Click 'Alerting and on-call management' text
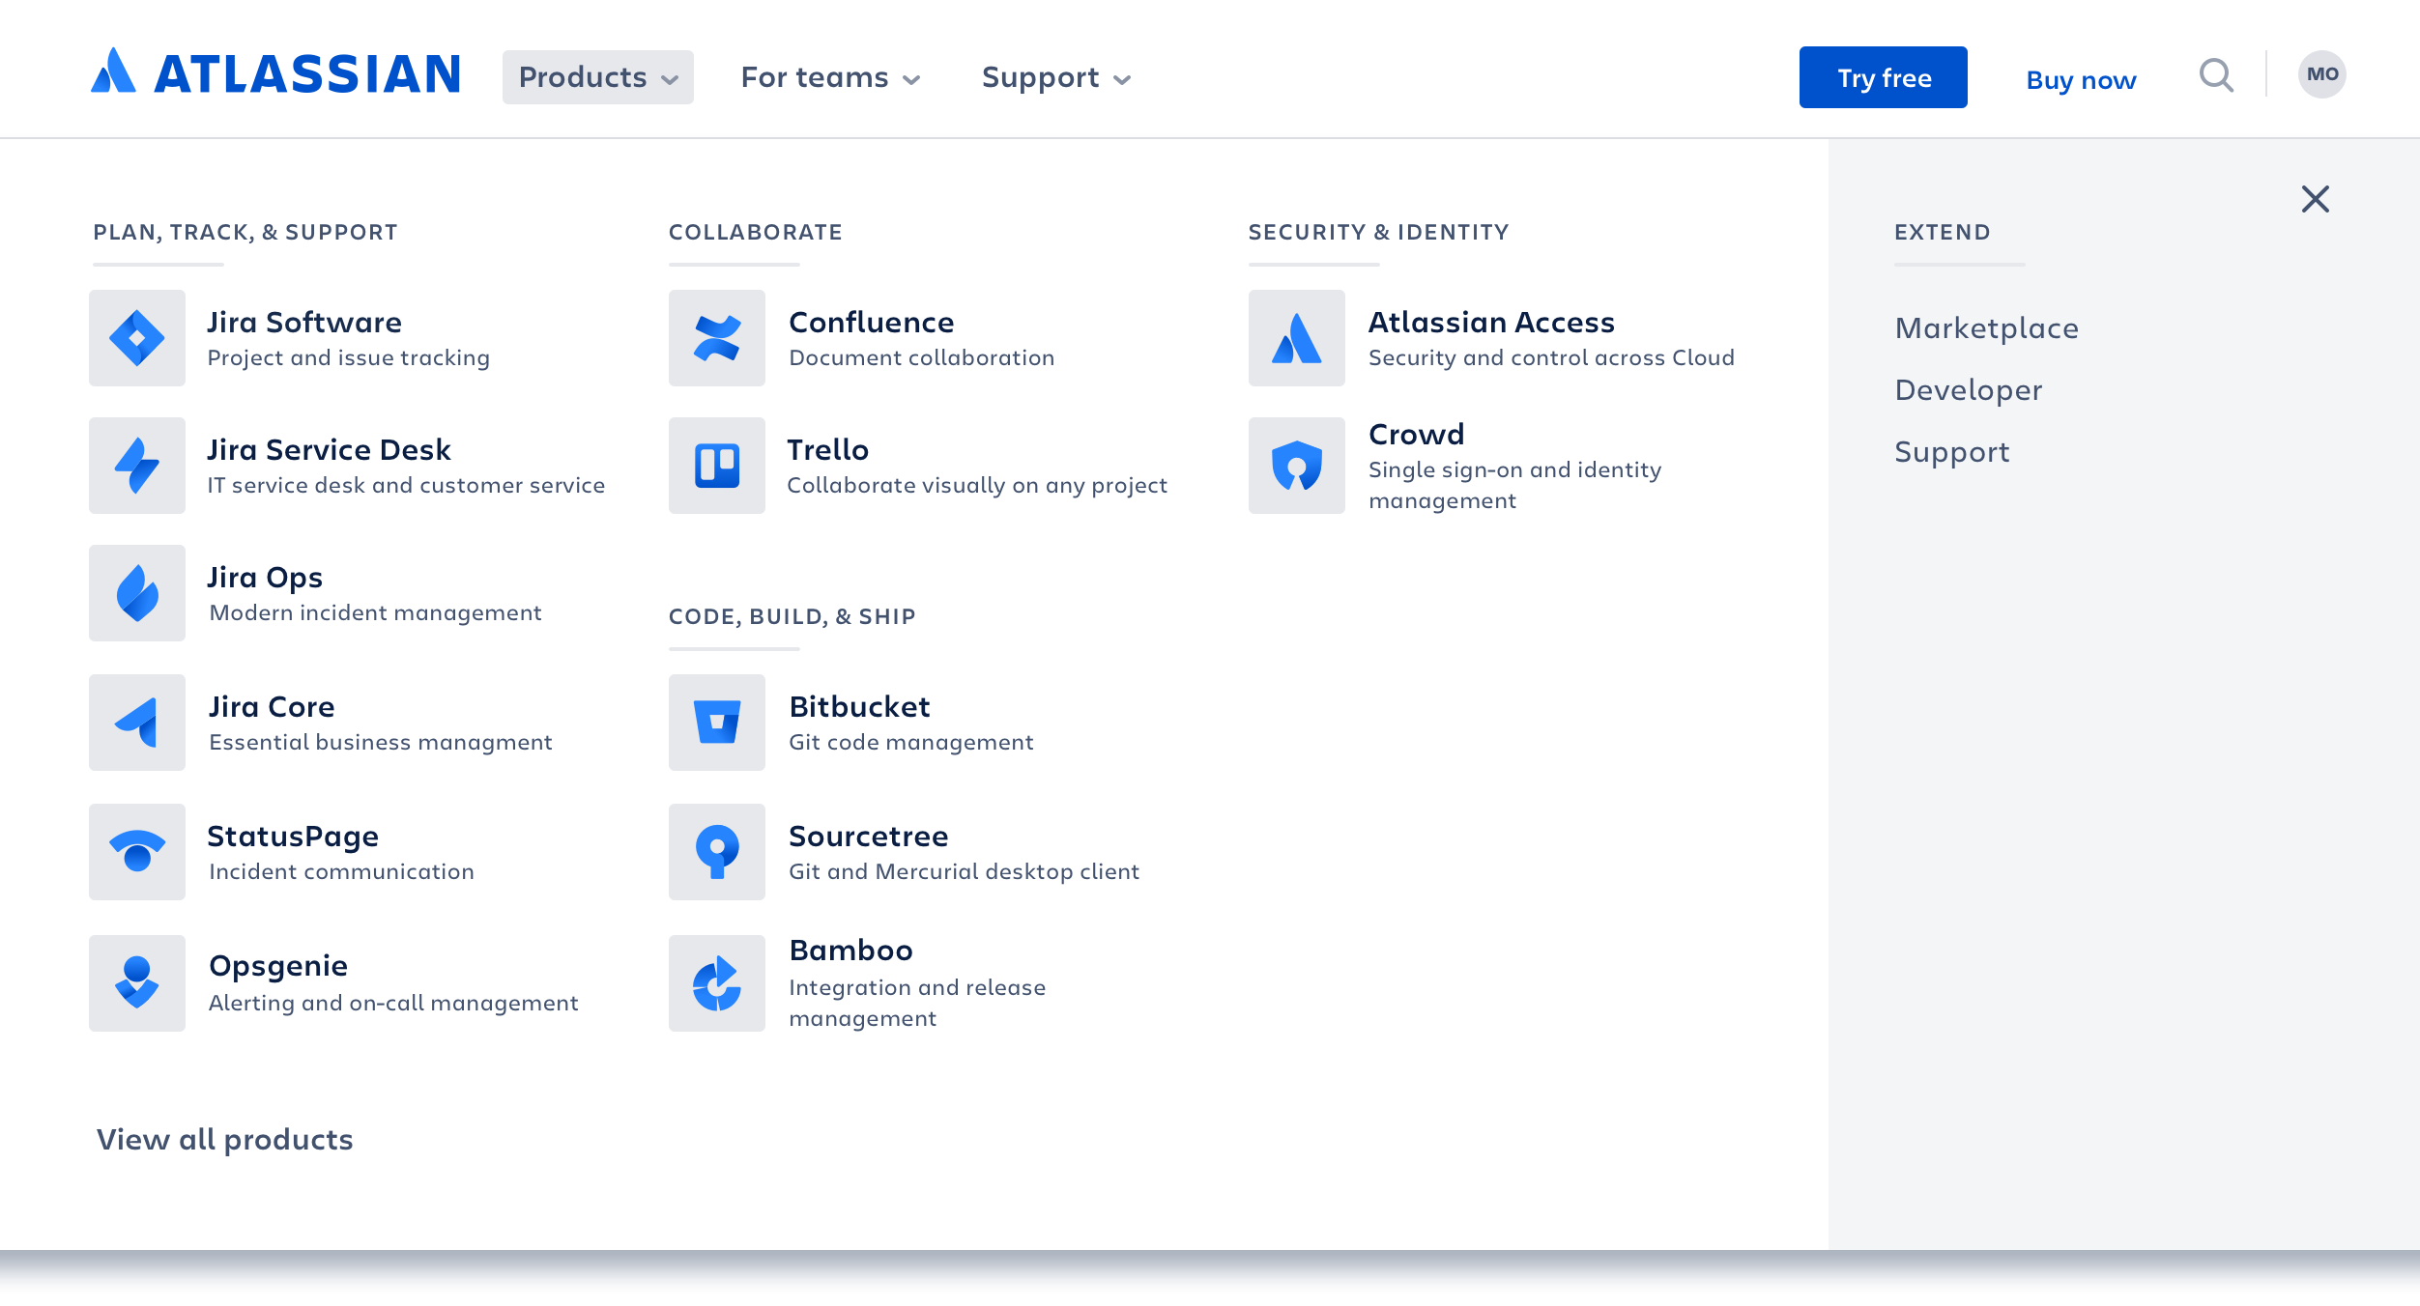Viewport: 2420px width, 1306px height. tap(393, 1004)
